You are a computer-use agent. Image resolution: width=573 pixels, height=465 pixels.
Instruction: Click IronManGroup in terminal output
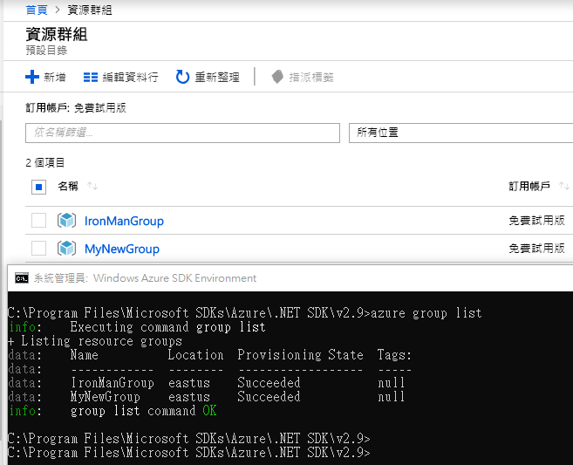tap(113, 383)
